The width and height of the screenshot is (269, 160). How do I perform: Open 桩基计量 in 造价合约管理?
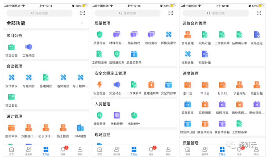click(x=205, y=54)
